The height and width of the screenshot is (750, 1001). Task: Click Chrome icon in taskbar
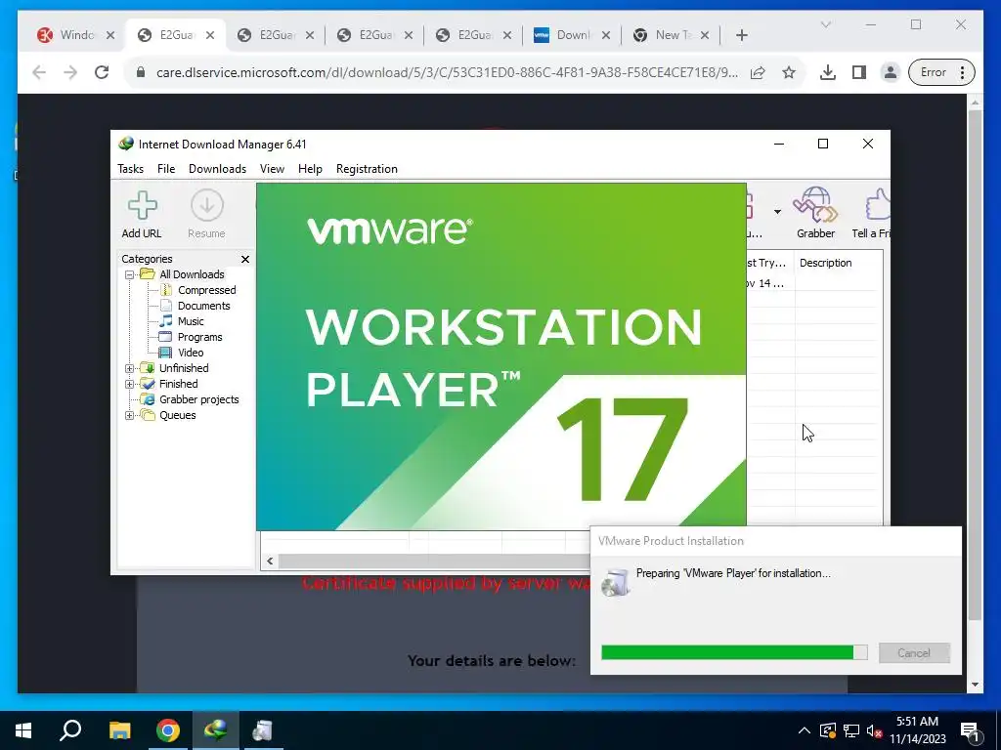pyautogui.click(x=168, y=730)
